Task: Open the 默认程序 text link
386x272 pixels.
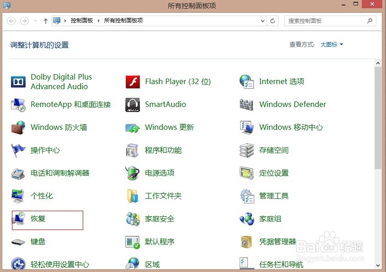Action: (x=160, y=242)
